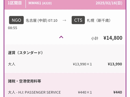Click the bold ¥13,990 fare total

tap(115, 64)
